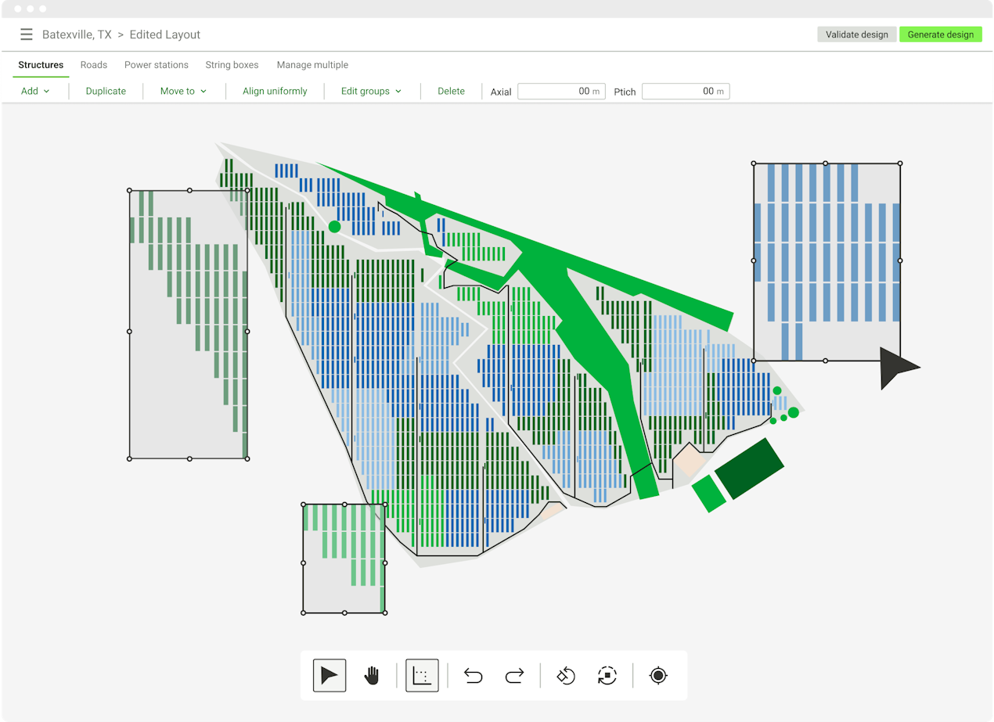Image resolution: width=994 pixels, height=722 pixels.
Task: Select the arrow pointer tool
Action: tap(330, 676)
